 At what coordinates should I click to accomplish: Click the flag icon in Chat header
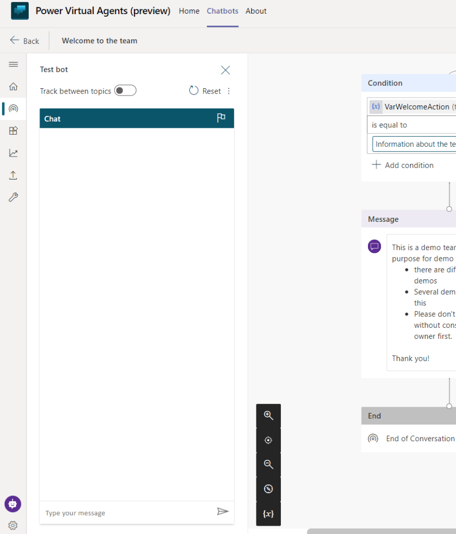pyautogui.click(x=221, y=118)
